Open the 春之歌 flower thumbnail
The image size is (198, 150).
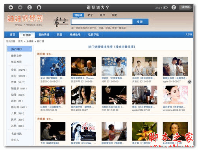(x=144, y=131)
